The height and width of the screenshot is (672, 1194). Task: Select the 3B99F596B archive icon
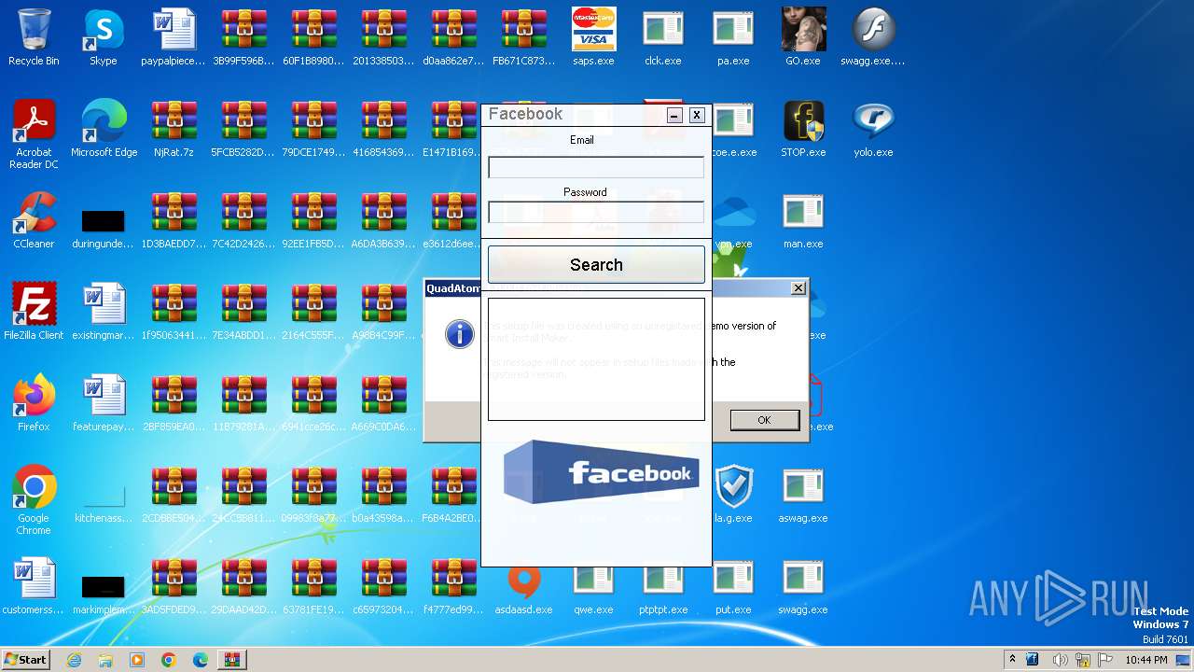tap(243, 37)
